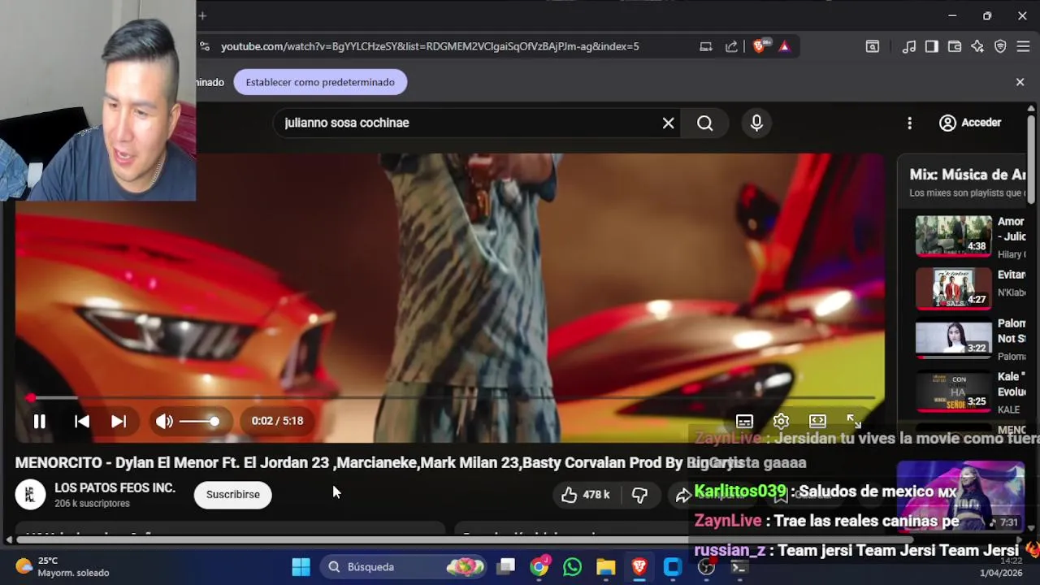Open the Brave Wallet icon
Image resolution: width=1040 pixels, height=585 pixels.
pyautogui.click(x=955, y=46)
